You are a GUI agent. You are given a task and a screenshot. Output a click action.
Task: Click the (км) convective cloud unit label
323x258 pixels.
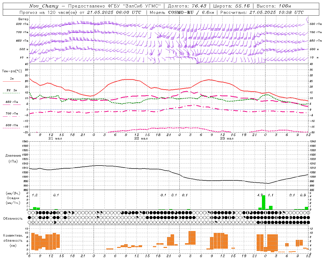pos(13,245)
